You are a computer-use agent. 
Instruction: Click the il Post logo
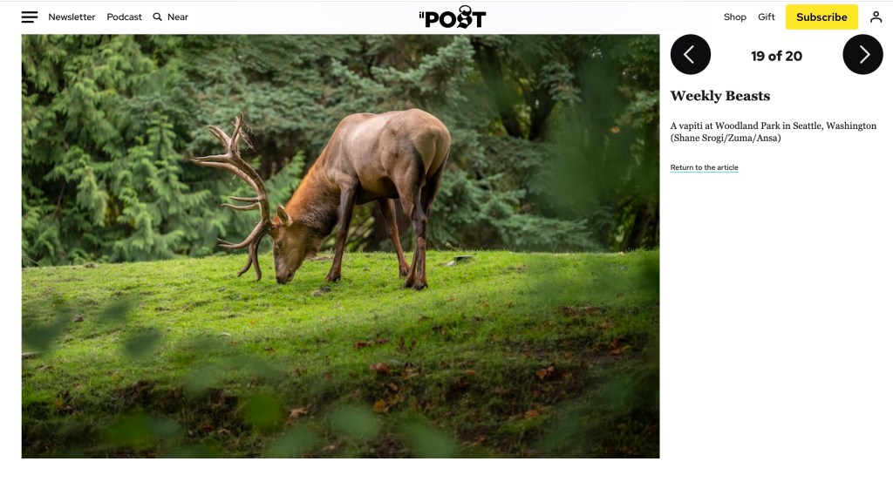coord(453,17)
